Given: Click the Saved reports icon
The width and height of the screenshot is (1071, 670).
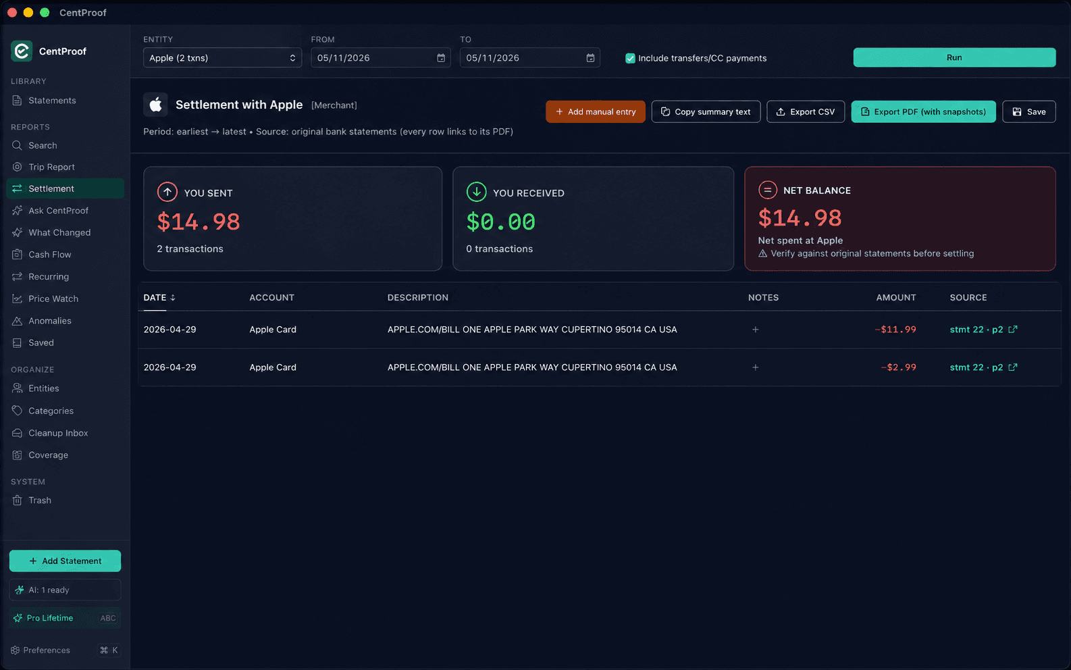Looking at the screenshot, I should pos(18,343).
